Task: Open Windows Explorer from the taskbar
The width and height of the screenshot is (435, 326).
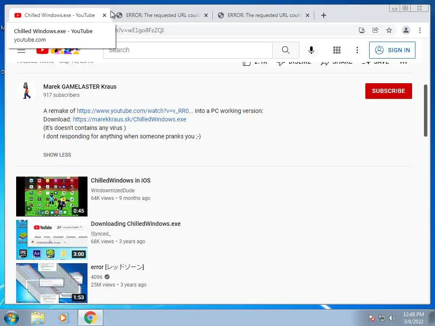Action: point(38,318)
